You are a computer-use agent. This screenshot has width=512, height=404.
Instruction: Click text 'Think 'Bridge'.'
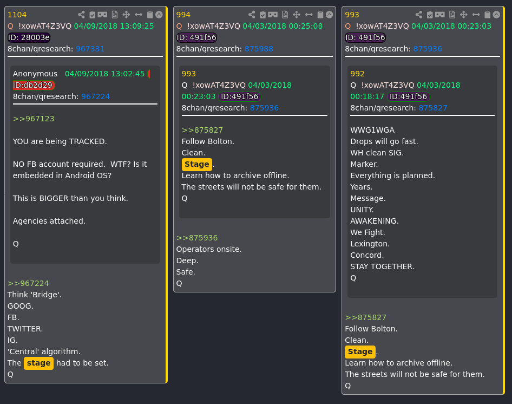(x=35, y=295)
